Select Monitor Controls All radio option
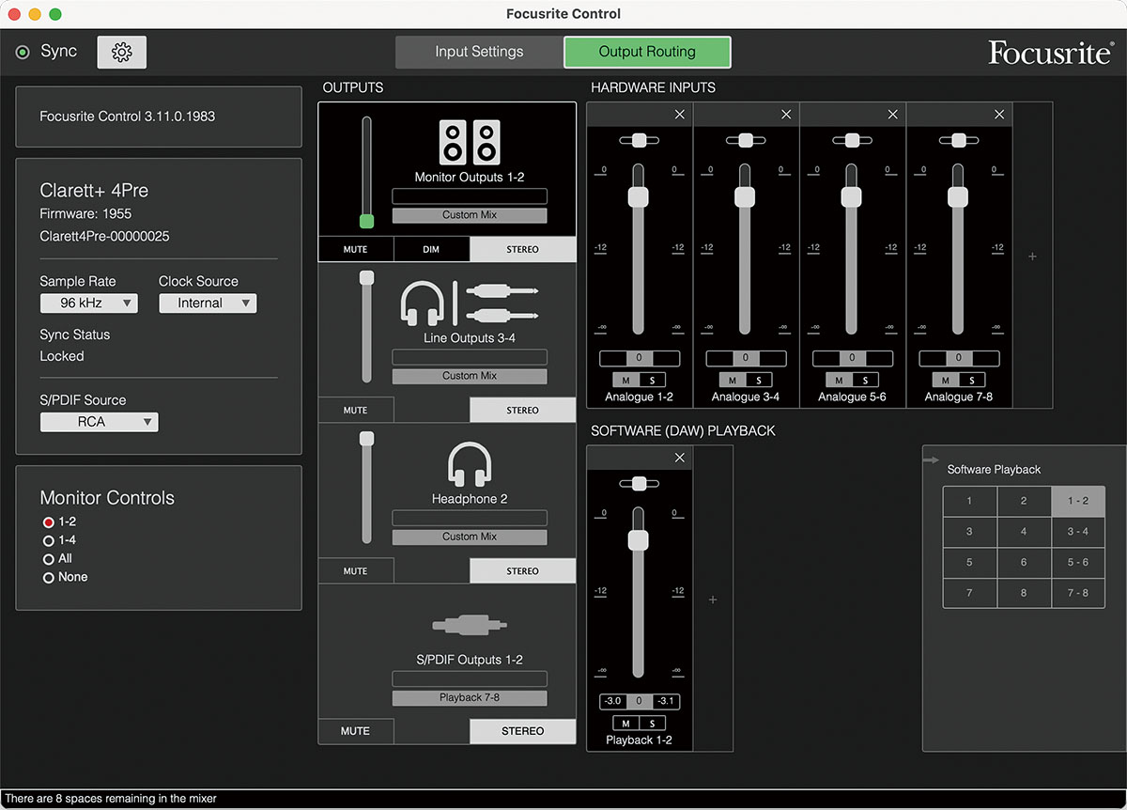This screenshot has height=810, width=1127. click(x=49, y=559)
